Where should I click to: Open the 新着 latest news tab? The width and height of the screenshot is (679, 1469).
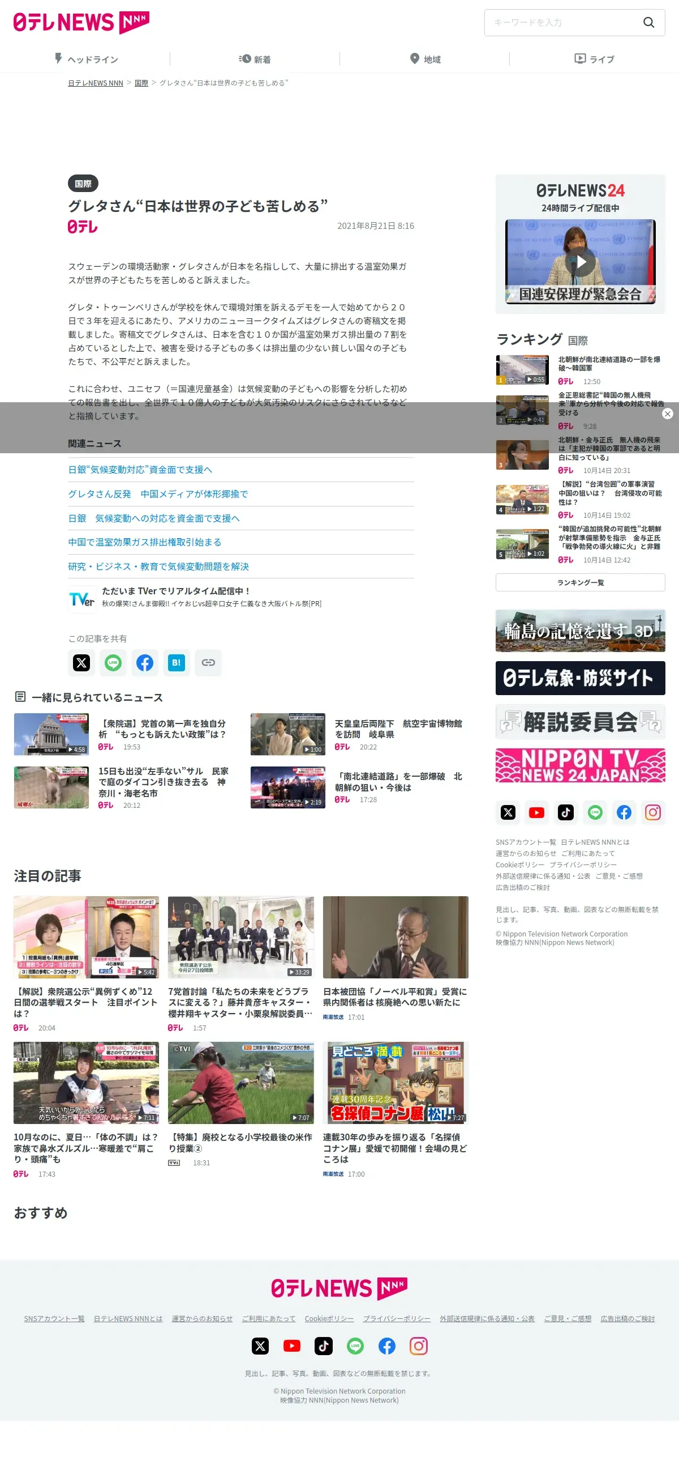tap(254, 59)
